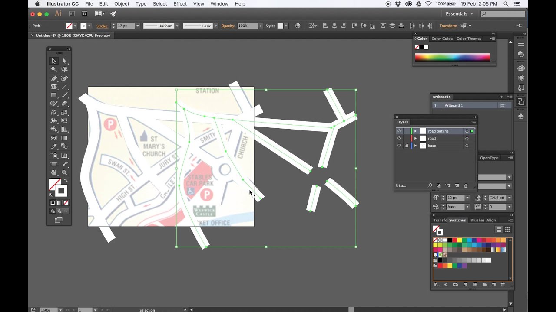Open the Window menu
Screen dimensions: 556x312
219,4
